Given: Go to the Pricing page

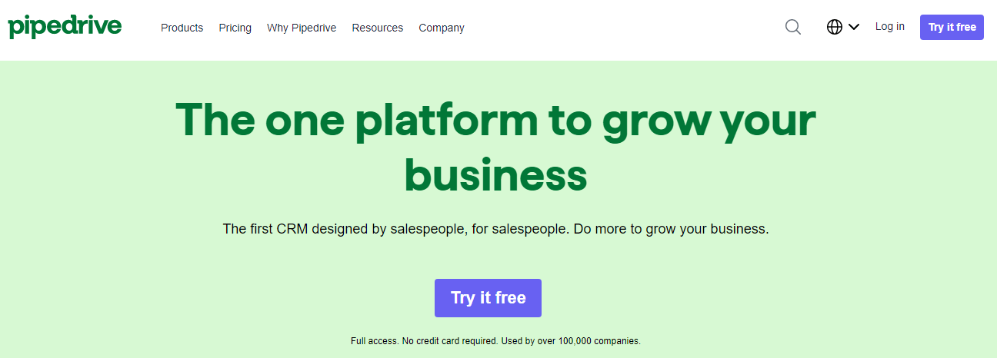Looking at the screenshot, I should (x=235, y=28).
